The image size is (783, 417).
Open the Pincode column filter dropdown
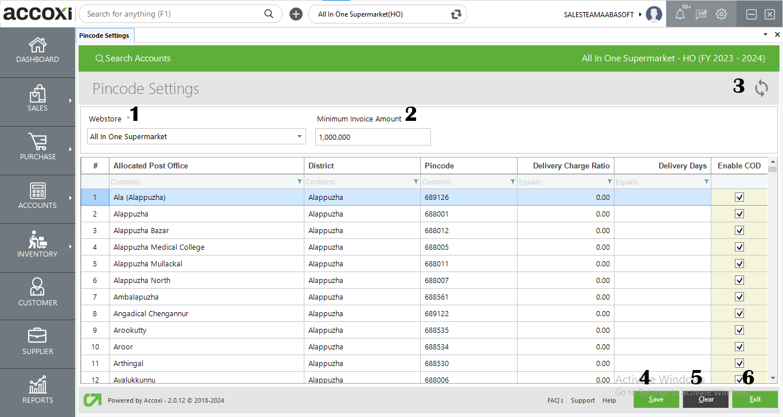point(512,182)
